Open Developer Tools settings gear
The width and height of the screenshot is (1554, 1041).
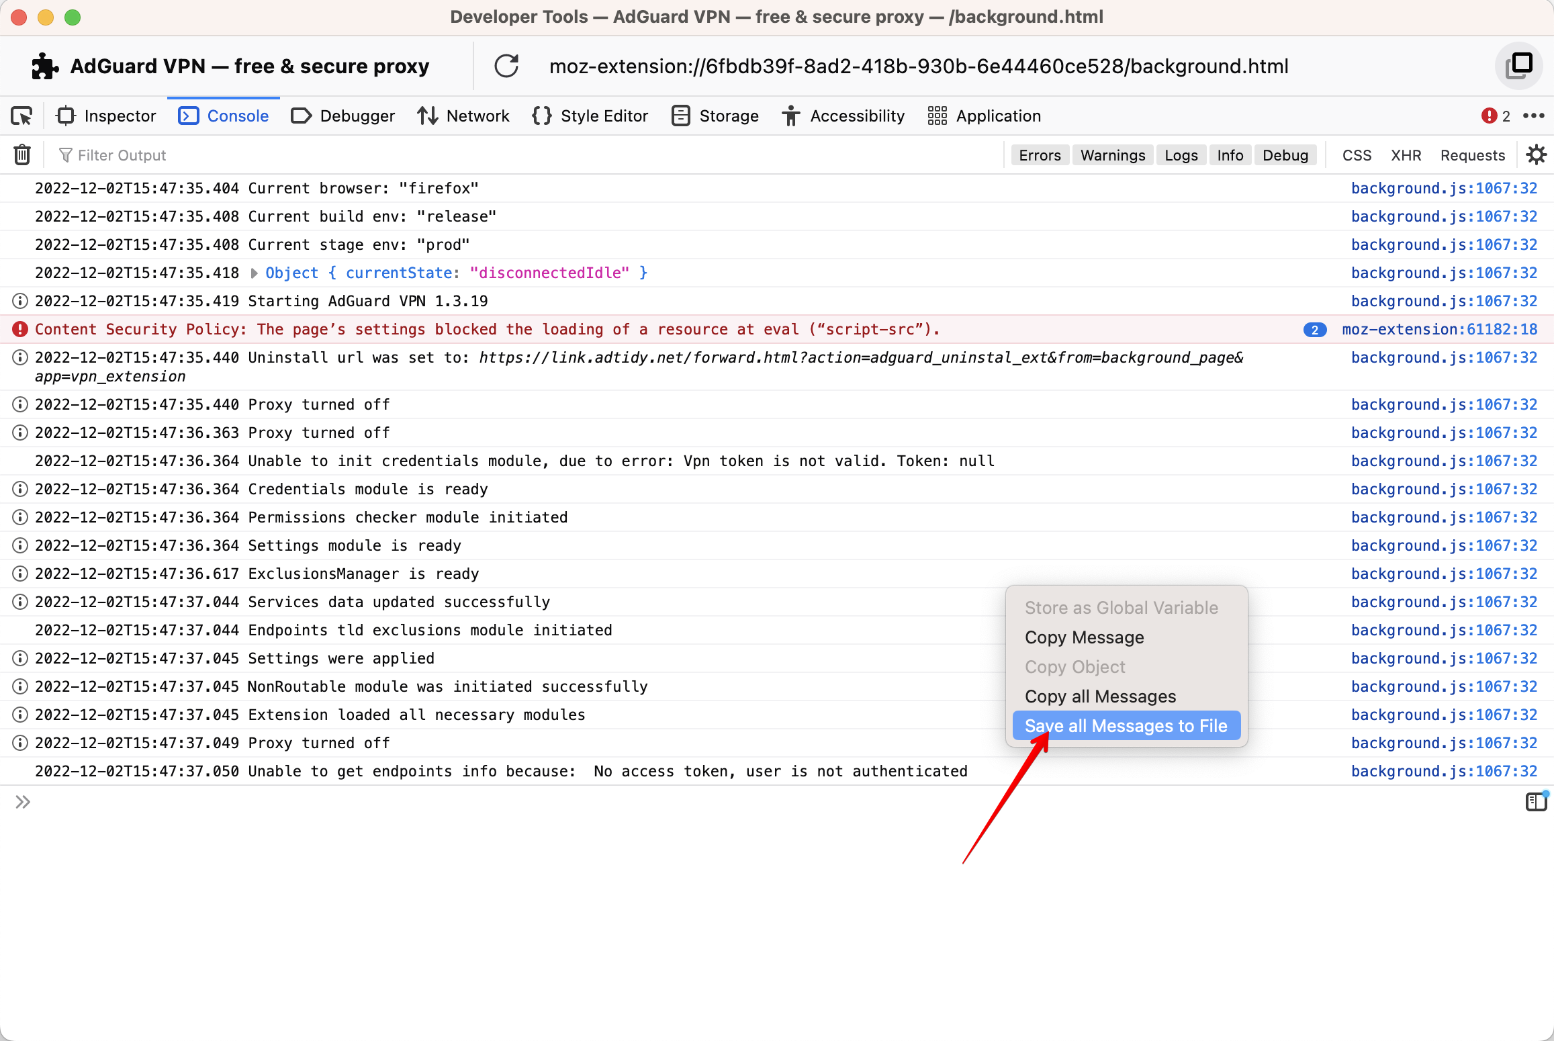(1537, 154)
